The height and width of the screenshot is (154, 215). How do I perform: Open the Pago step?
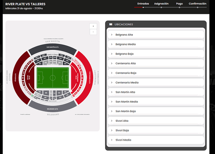tap(179, 4)
